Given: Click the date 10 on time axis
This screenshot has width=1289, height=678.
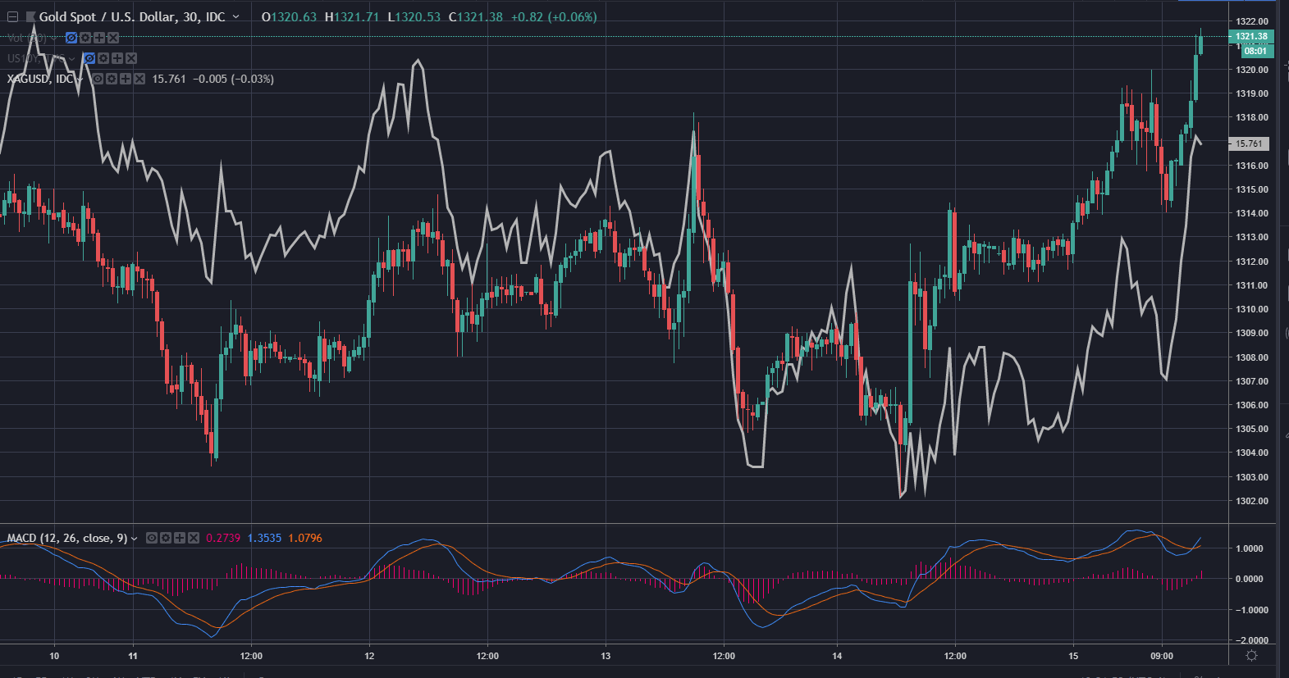Looking at the screenshot, I should [x=54, y=656].
